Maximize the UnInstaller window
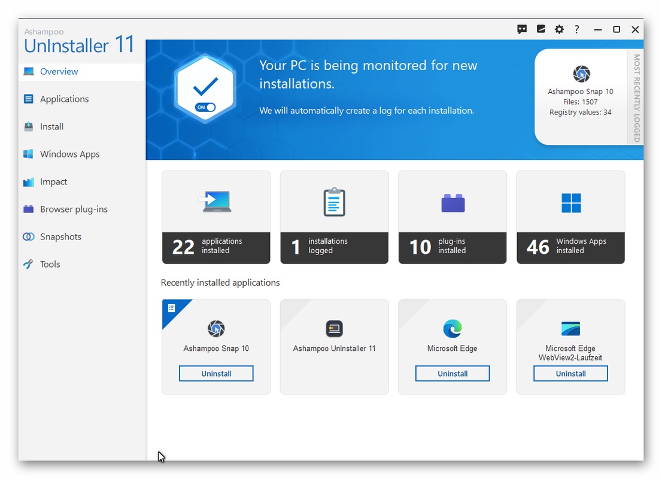The width and height of the screenshot is (662, 479). click(617, 29)
